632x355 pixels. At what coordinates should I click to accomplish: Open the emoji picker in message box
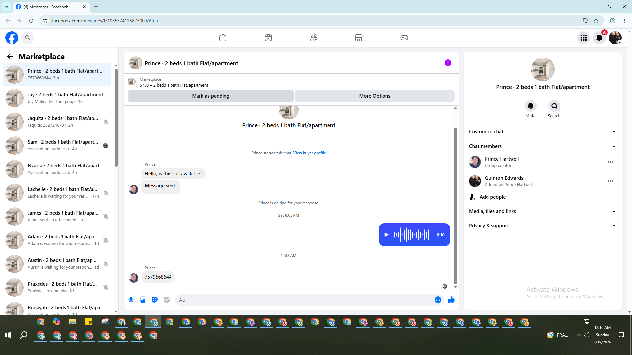[x=438, y=300]
